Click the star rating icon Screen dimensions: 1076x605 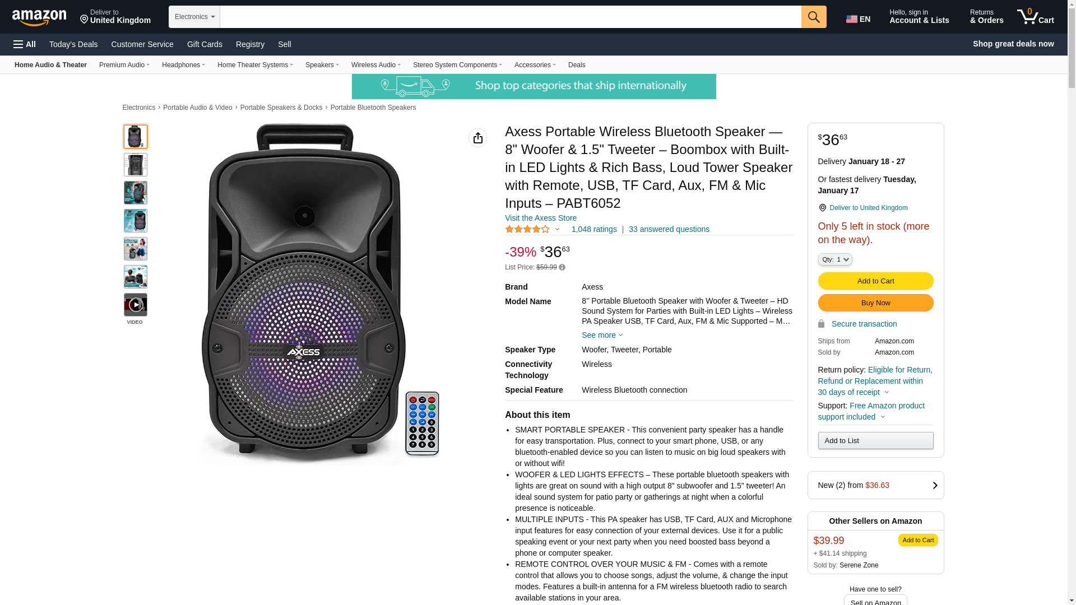(527, 229)
